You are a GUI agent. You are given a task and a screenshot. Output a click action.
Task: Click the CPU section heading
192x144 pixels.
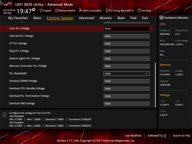pyautogui.click(x=162, y=24)
